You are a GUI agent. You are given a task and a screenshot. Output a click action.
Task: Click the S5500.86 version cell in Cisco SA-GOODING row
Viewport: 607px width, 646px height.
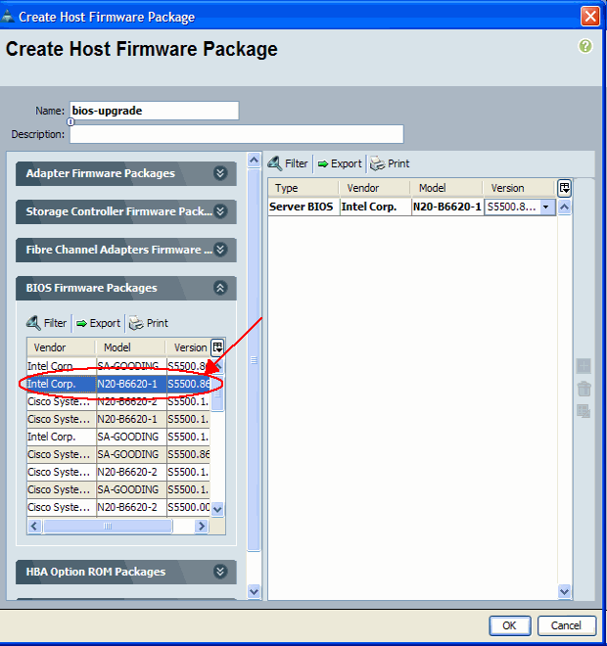tap(188, 454)
